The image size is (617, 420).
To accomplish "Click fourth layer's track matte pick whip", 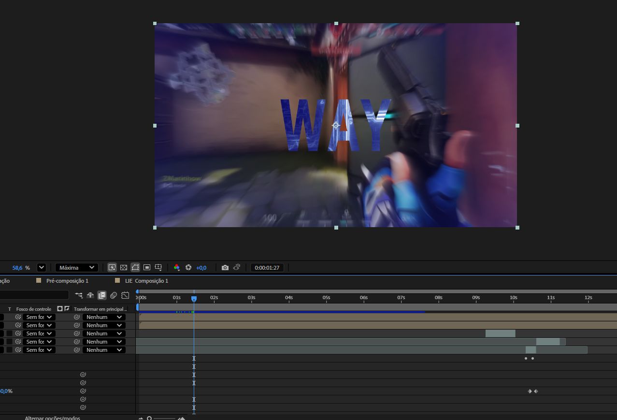I will coord(18,342).
